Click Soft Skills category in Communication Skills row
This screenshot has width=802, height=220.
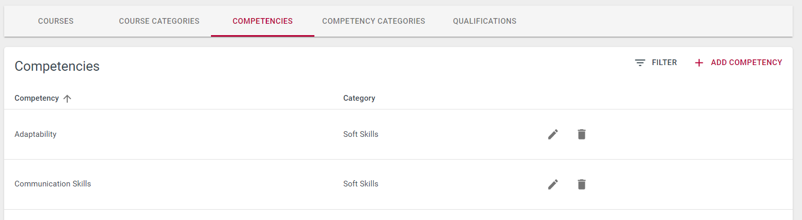[361, 184]
